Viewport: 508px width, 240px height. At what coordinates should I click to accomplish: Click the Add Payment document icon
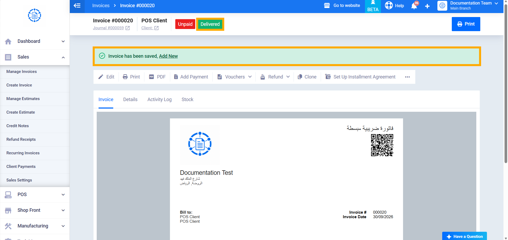click(176, 77)
